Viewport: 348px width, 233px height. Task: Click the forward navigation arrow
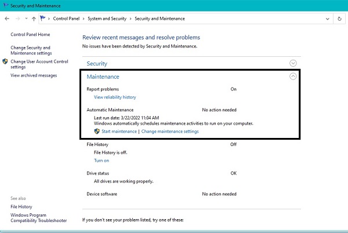point(18,19)
